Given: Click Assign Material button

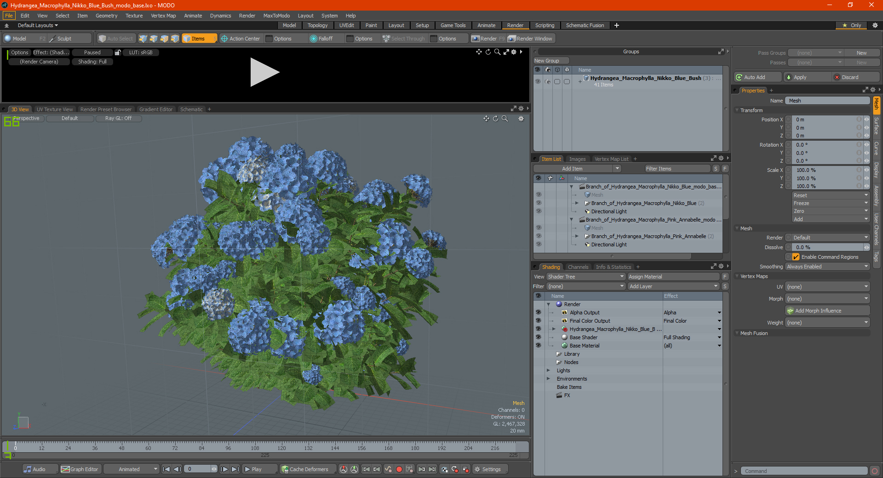Looking at the screenshot, I should coord(673,277).
